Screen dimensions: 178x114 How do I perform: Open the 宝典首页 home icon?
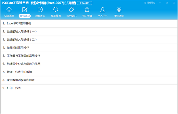[9, 10]
